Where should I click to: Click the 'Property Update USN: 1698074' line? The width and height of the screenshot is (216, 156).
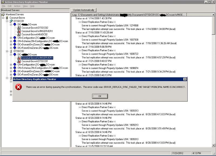[110, 68]
